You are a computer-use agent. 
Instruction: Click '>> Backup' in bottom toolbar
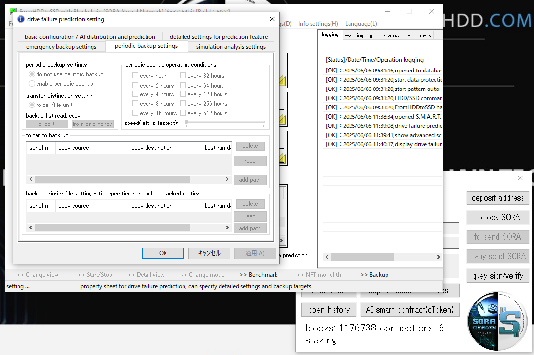[374, 275]
